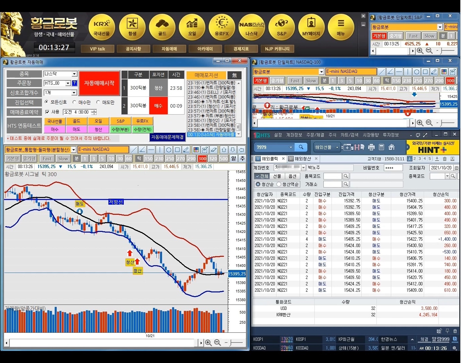Open 차트/검색 menu in 1Q HTS
461x363 pixels.
(349, 135)
